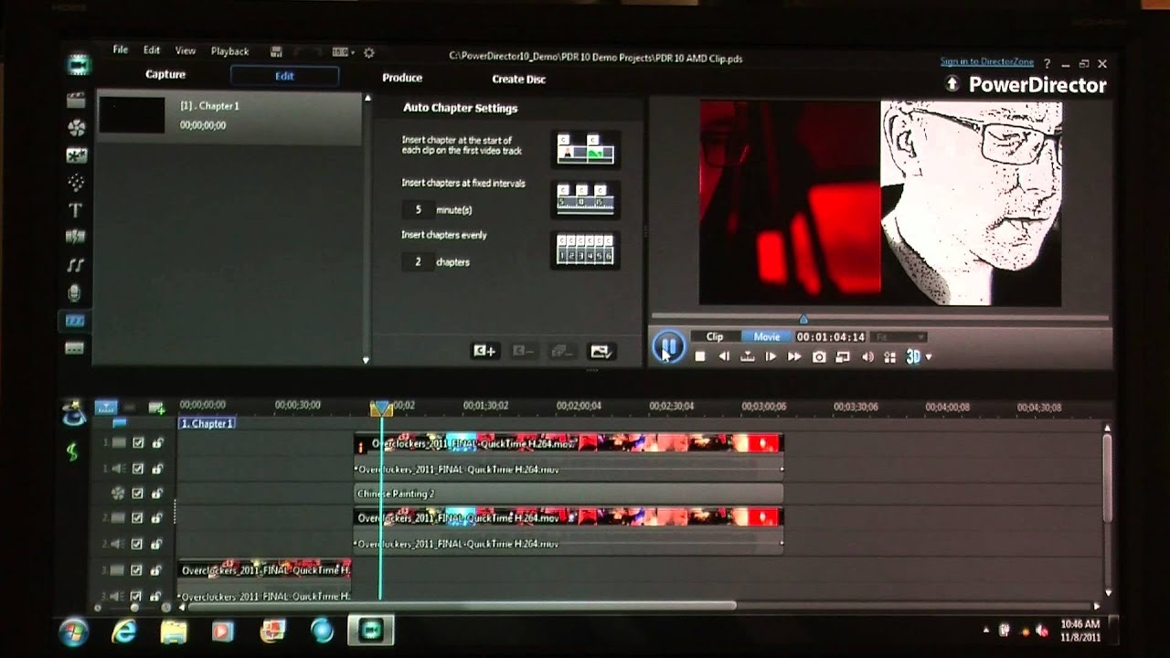This screenshot has height=658, width=1170.
Task: Stop the preview playback
Action: (x=700, y=356)
